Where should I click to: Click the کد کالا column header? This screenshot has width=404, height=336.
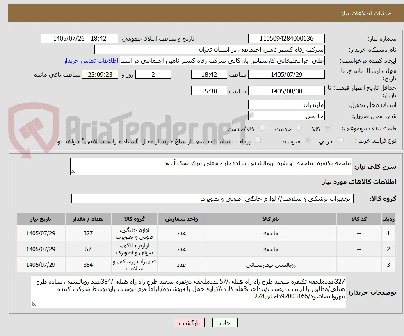(x=359, y=219)
